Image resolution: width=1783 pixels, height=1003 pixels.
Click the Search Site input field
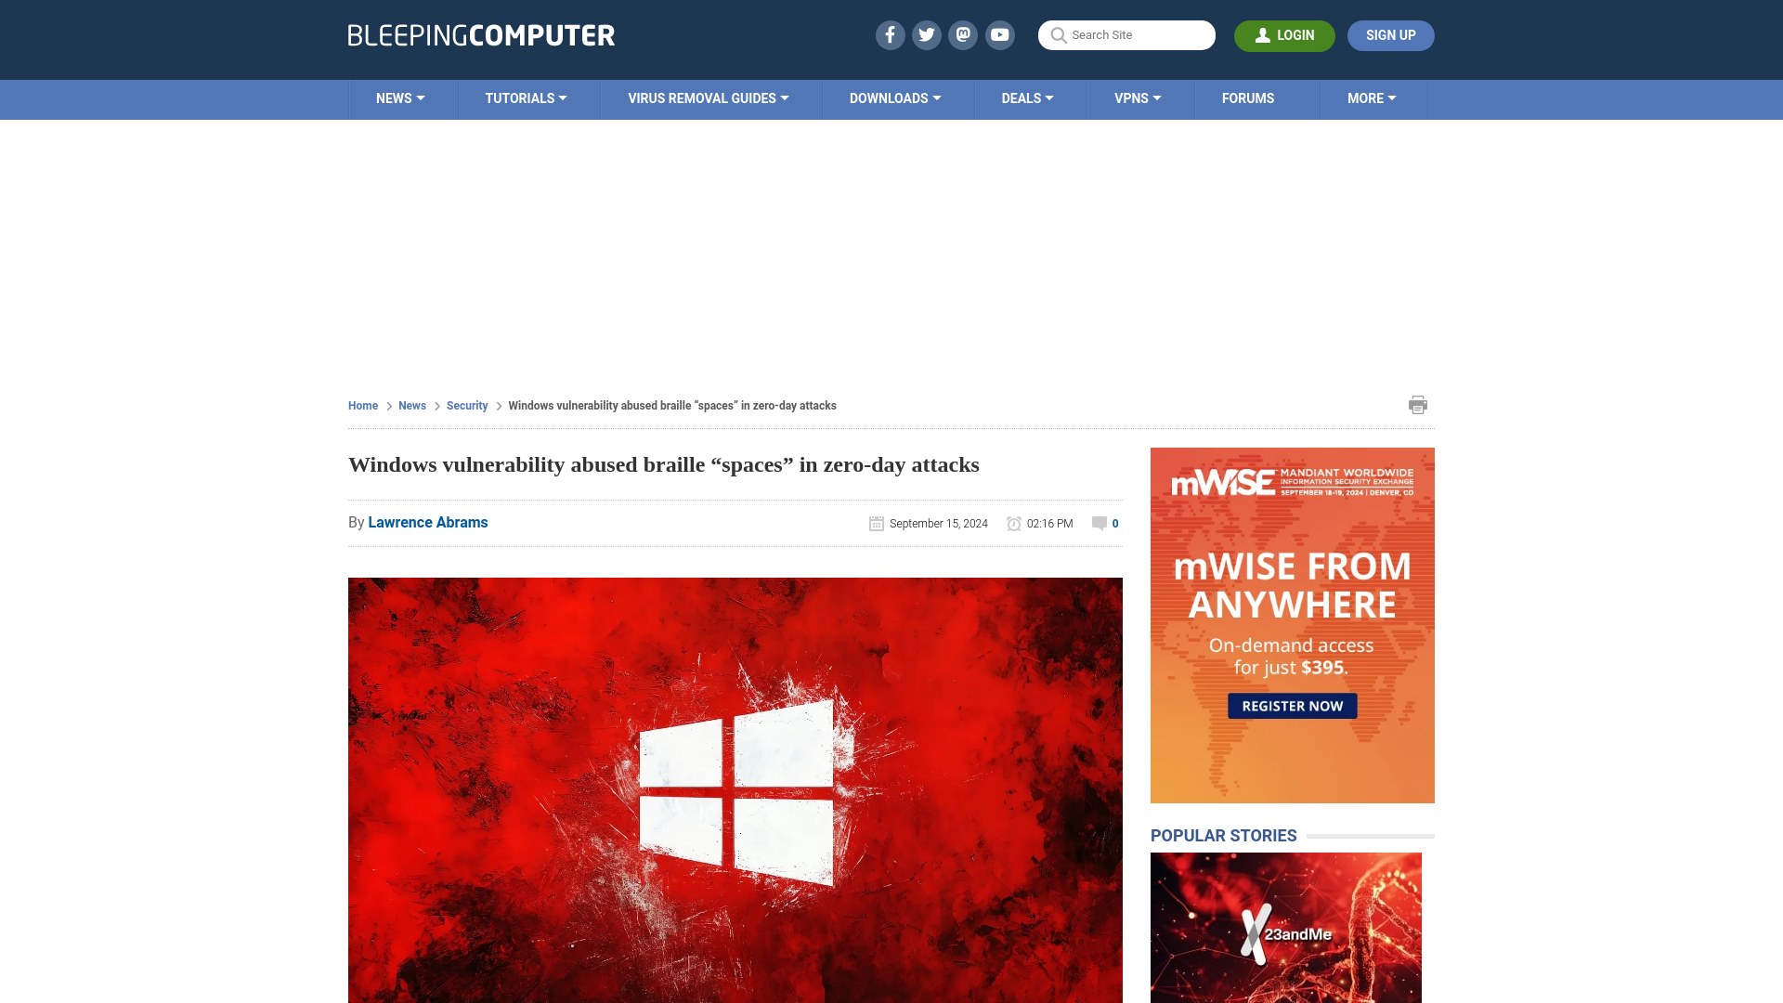coord(1126,35)
